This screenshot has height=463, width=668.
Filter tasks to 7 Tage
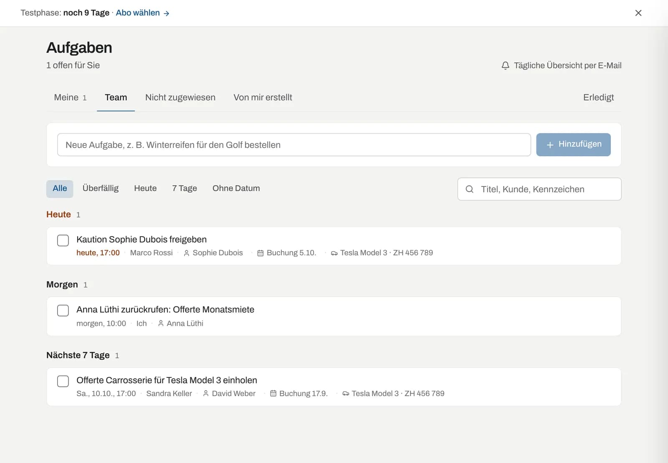coord(185,189)
